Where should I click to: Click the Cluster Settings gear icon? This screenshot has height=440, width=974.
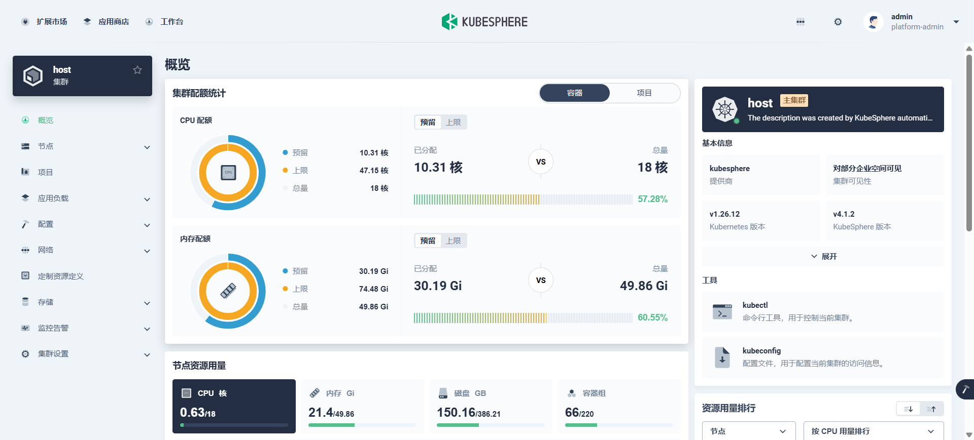coord(25,354)
